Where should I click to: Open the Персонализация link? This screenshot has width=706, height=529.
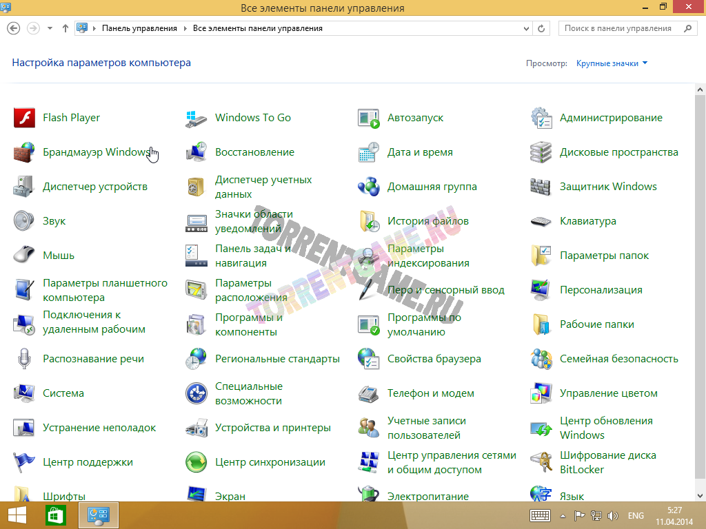point(601,290)
